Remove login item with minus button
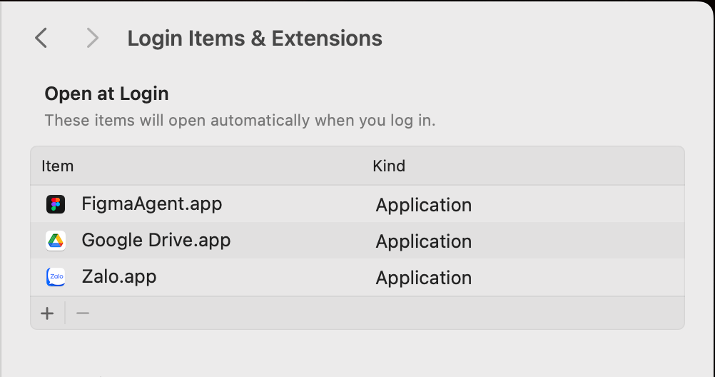The image size is (715, 377). pyautogui.click(x=83, y=313)
